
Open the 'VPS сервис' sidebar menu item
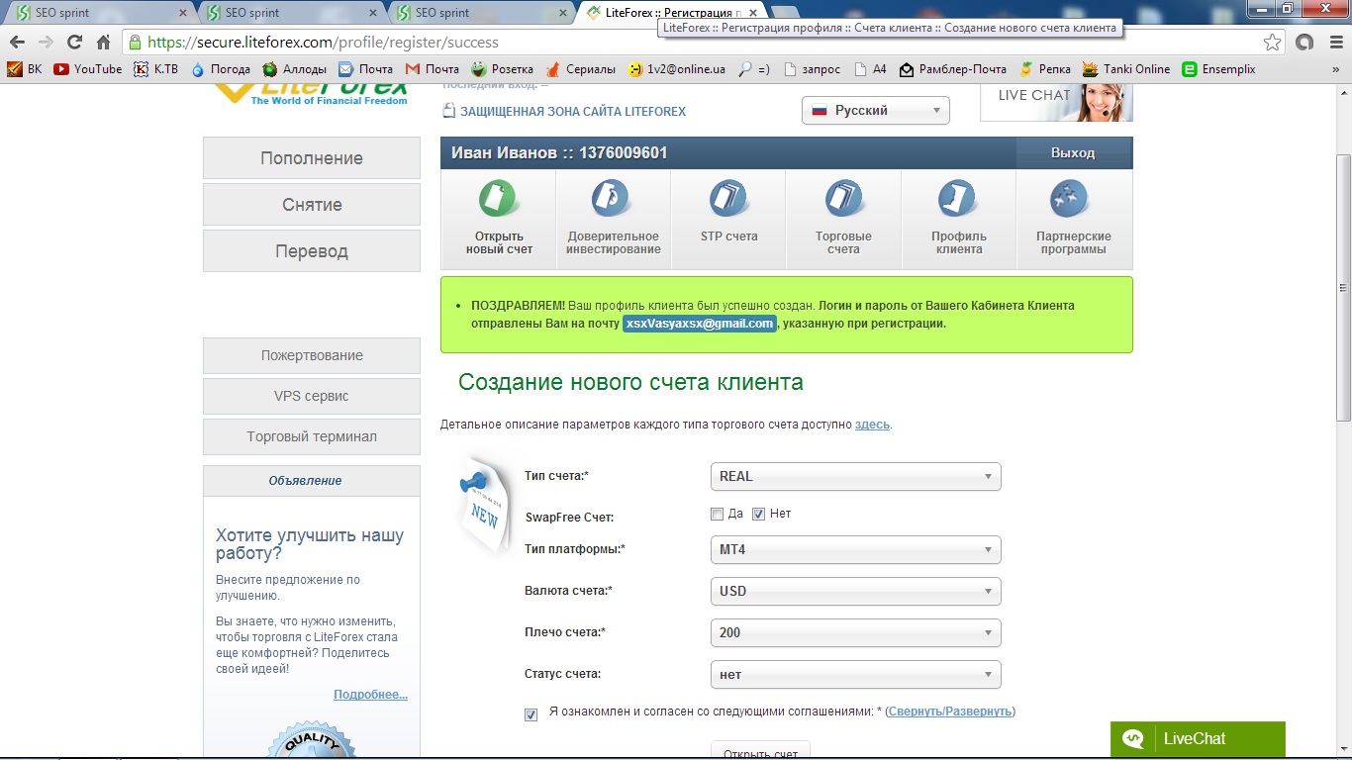coord(312,396)
